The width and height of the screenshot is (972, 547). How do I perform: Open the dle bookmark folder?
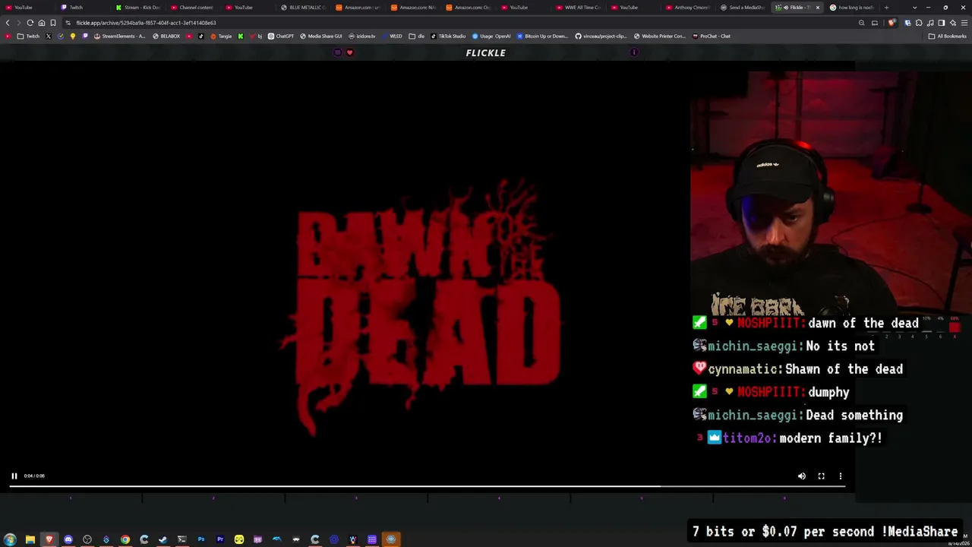tap(417, 36)
